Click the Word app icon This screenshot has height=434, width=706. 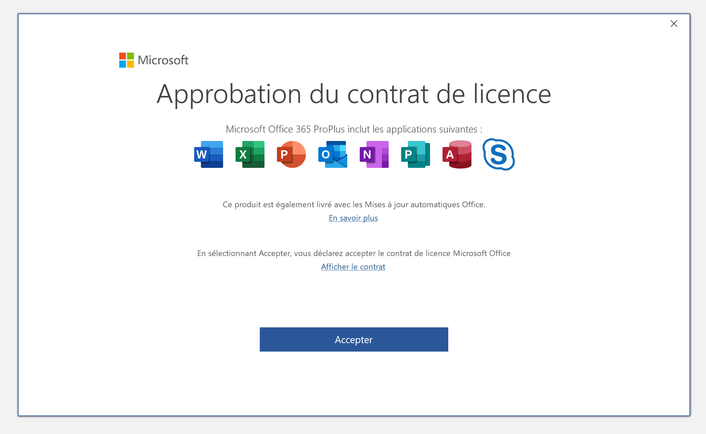209,154
